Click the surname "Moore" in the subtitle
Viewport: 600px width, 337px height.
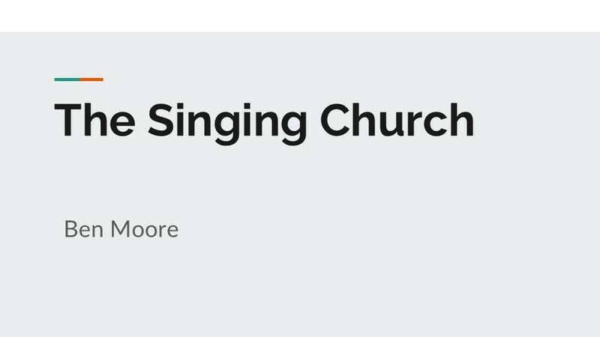click(145, 229)
